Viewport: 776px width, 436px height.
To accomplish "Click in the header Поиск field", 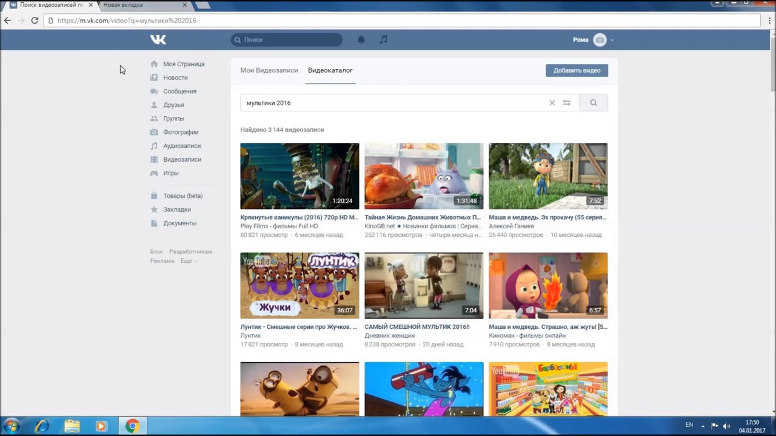I will click(287, 40).
